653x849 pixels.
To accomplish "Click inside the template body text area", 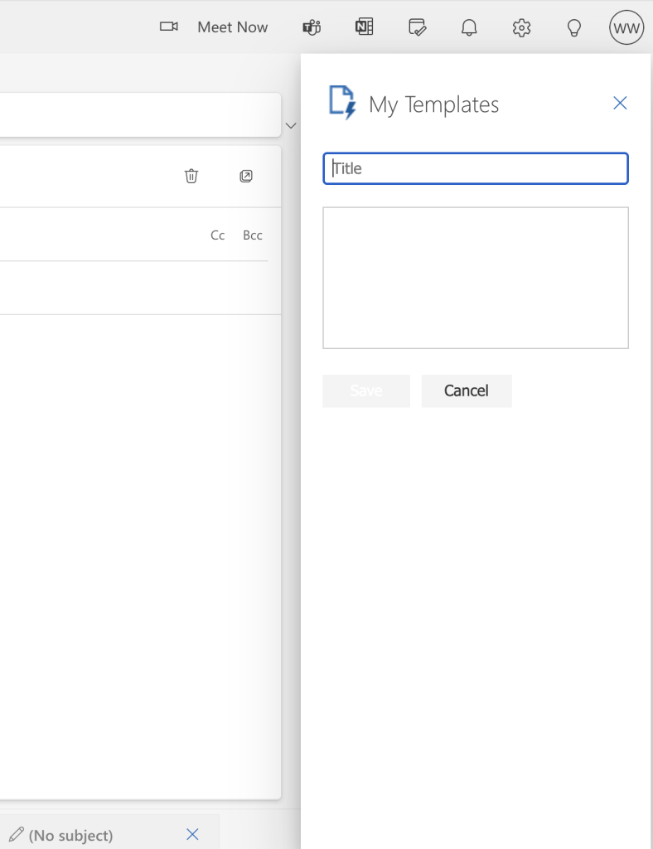I will [x=476, y=278].
